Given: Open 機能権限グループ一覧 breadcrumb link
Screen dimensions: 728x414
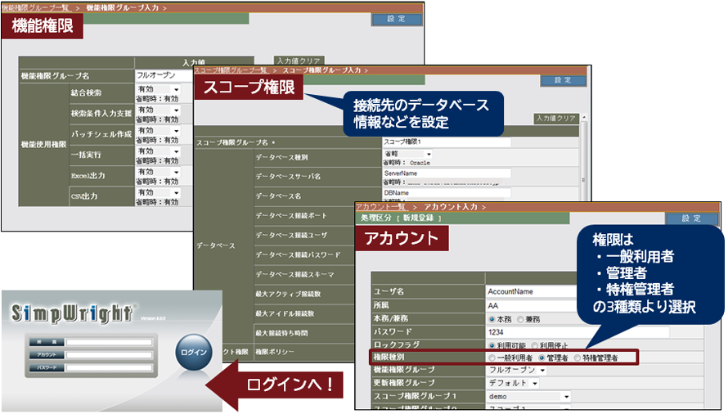Looking at the screenshot, I should (35, 8).
